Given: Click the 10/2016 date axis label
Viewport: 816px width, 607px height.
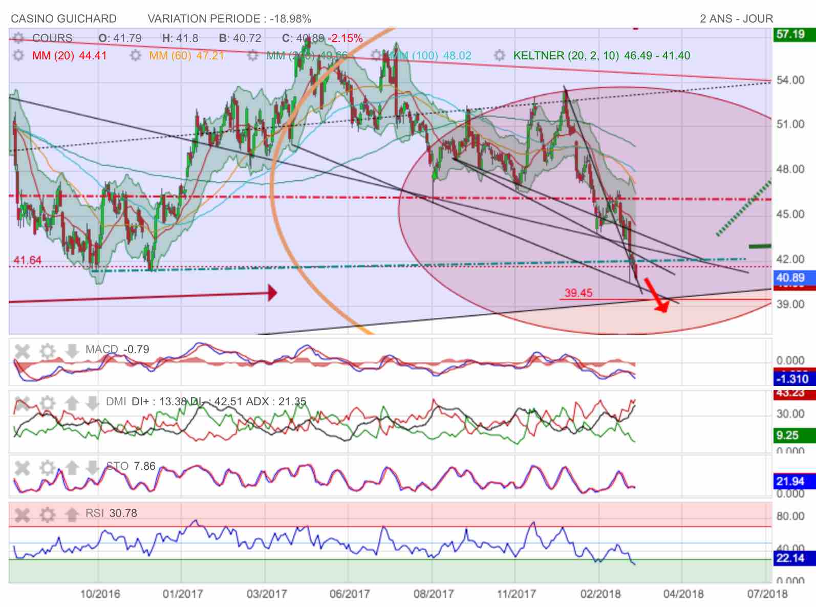Looking at the screenshot, I should coord(100,594).
